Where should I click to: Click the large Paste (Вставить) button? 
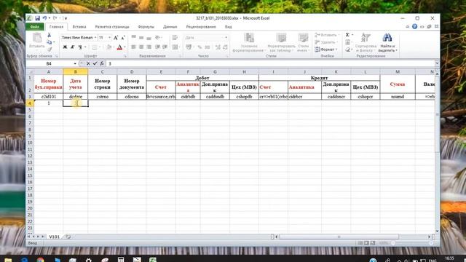[x=37, y=41]
